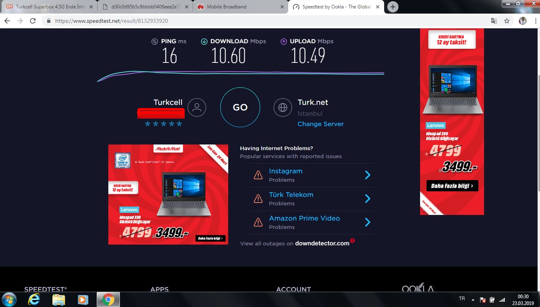The height and width of the screenshot is (307, 540).
Task: Click the warning icon beside Amazon Prime Video
Action: coord(258,222)
